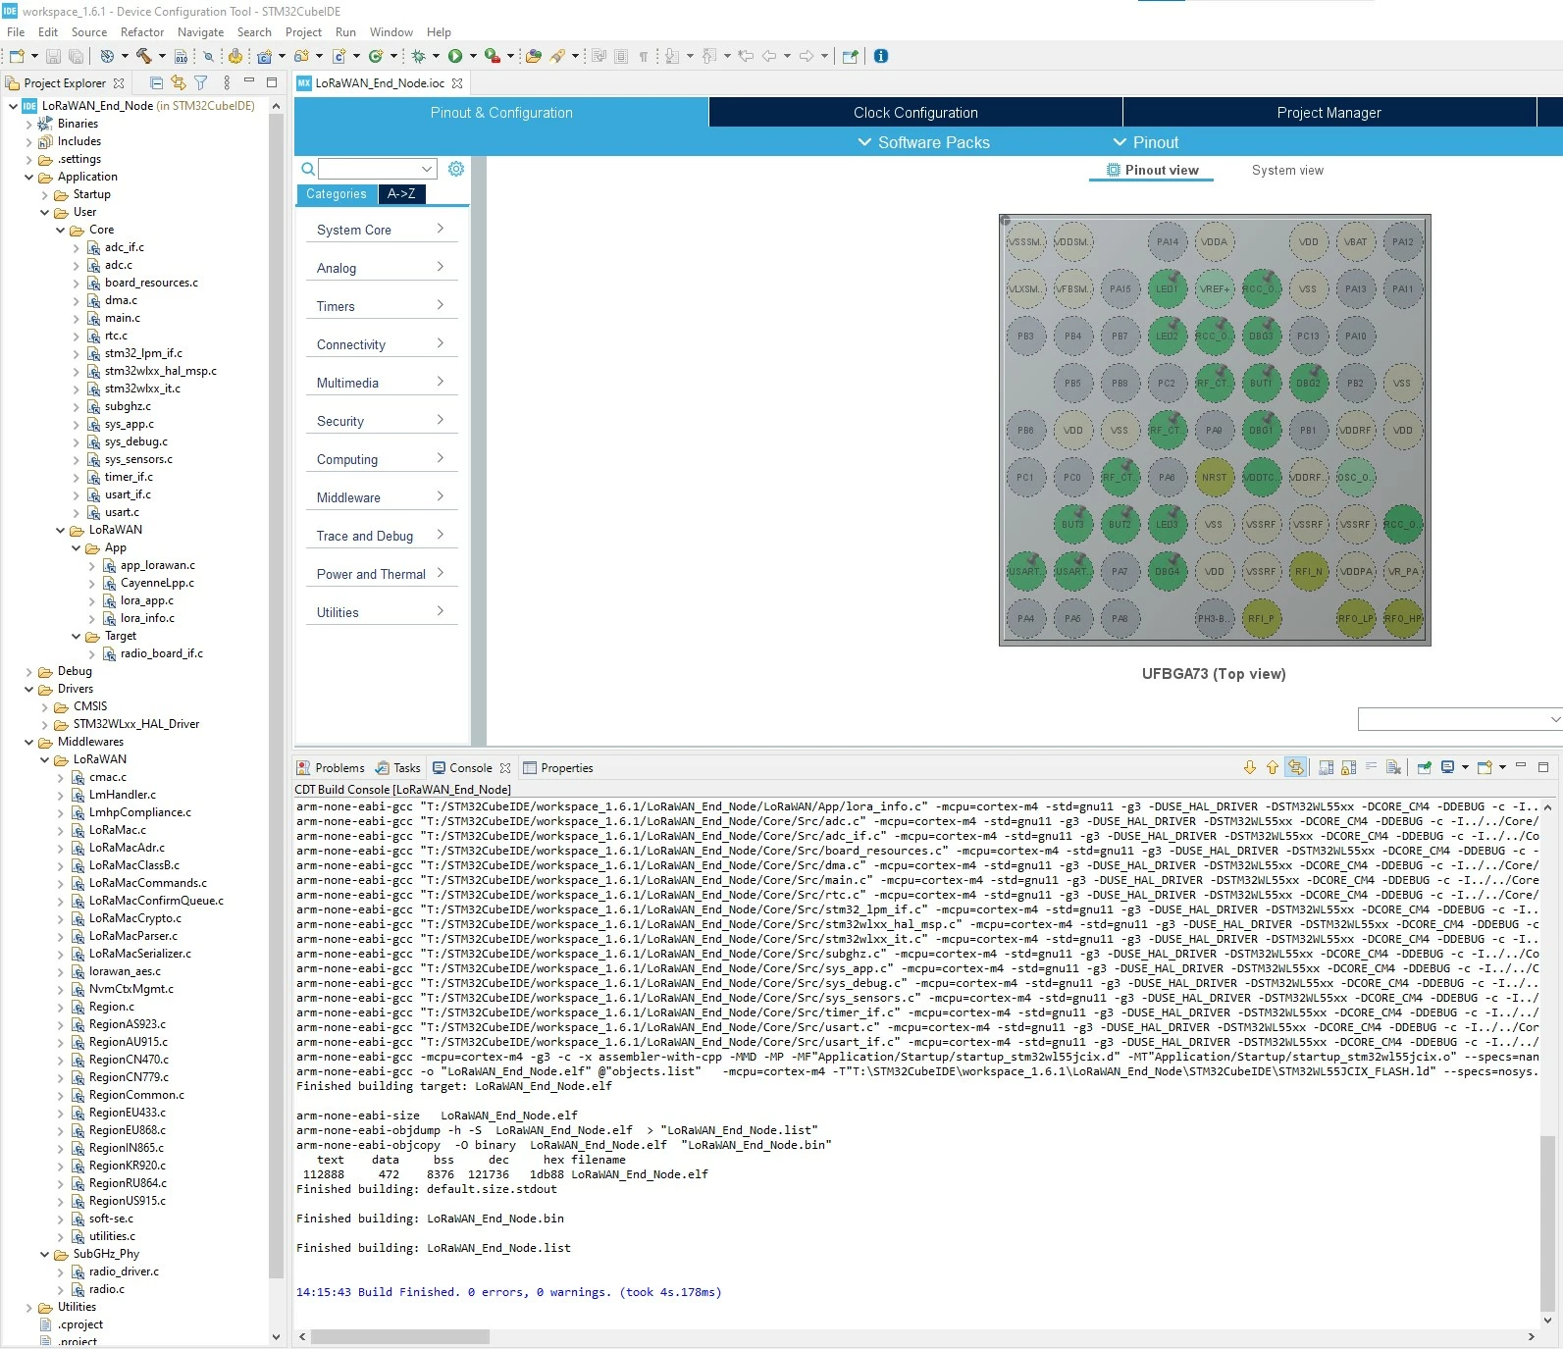Screen dimensions: 1563x1349
Task: Launch the Debug bug icon
Action: point(418,56)
